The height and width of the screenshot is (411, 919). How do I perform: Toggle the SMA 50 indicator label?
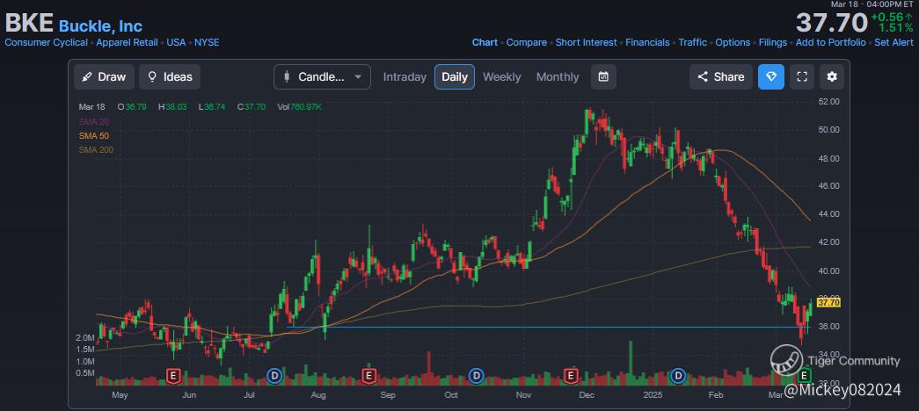(x=93, y=135)
